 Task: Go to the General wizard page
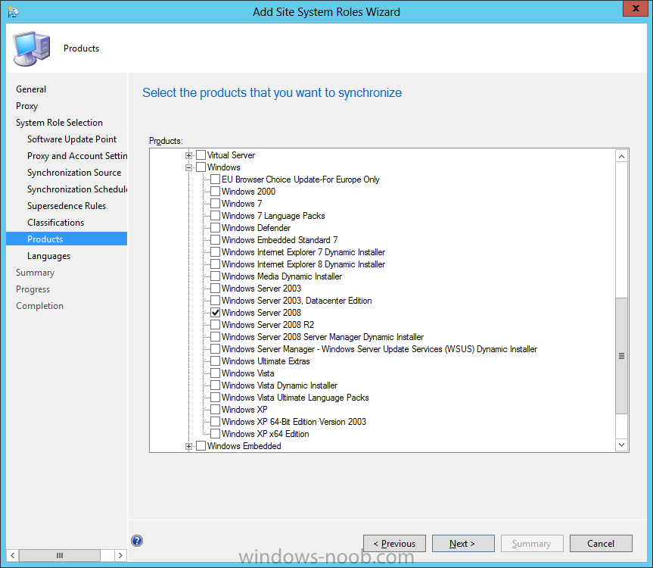click(x=31, y=89)
